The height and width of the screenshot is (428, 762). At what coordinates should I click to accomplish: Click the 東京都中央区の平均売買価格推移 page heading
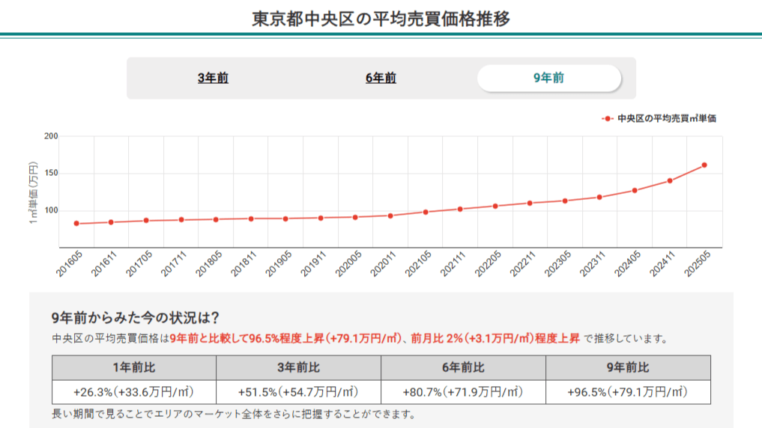(x=381, y=18)
